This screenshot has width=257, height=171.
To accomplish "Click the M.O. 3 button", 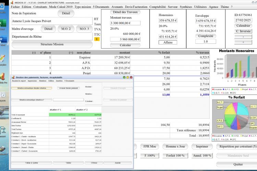I will click(x=84, y=29).
